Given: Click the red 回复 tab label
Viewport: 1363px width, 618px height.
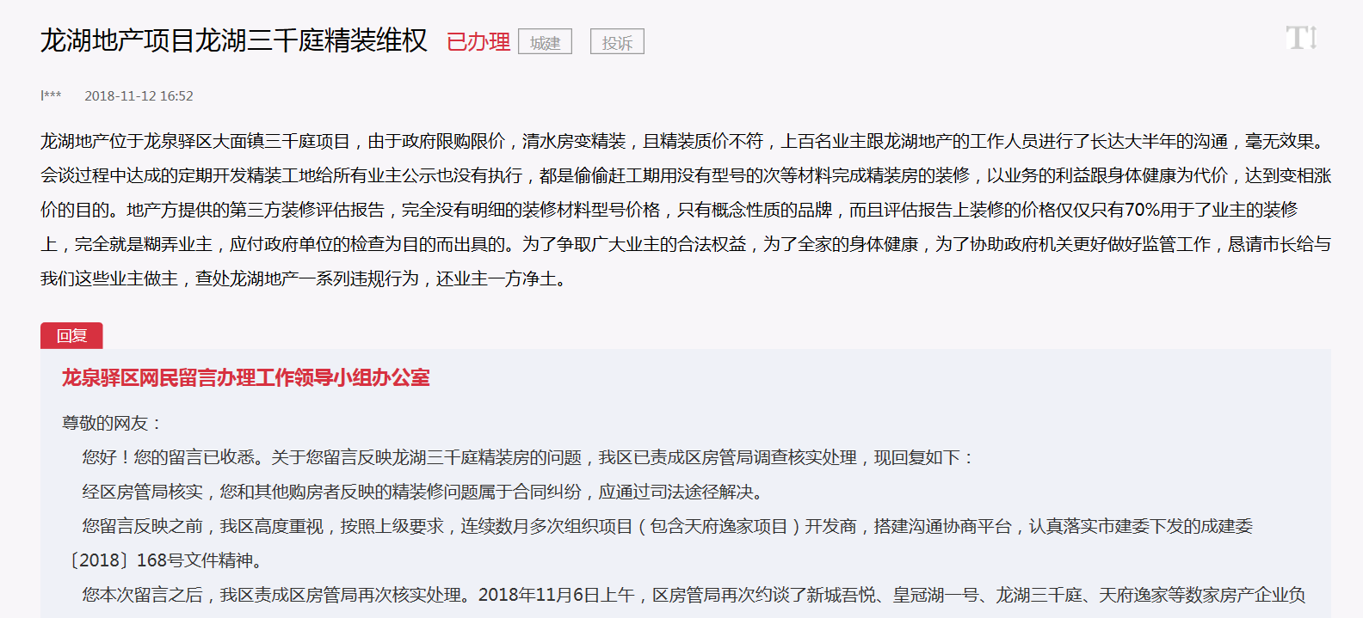Looking at the screenshot, I should point(71,336).
